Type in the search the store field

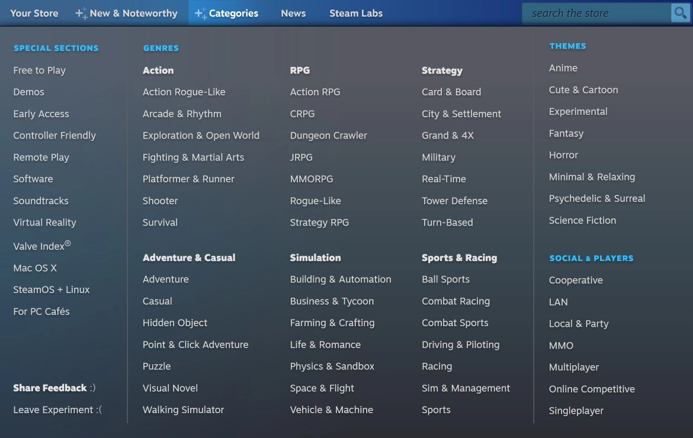595,13
